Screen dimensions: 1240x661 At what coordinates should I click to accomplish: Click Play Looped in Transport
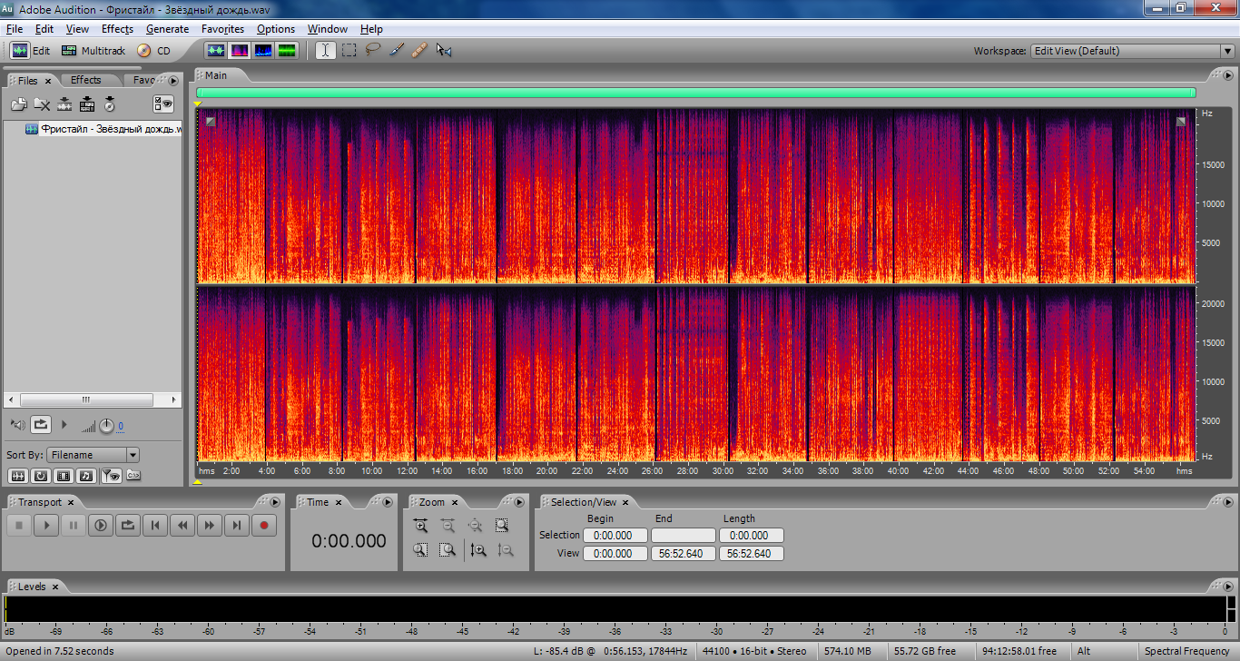(128, 525)
